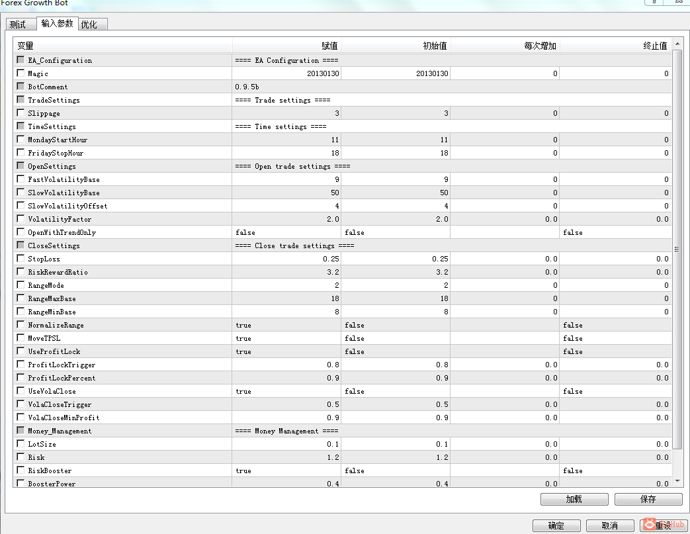
Task: Switch to the 测试 tab
Action: (21, 24)
